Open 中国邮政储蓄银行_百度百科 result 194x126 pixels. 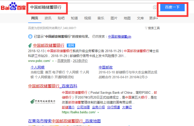tap(53, 86)
